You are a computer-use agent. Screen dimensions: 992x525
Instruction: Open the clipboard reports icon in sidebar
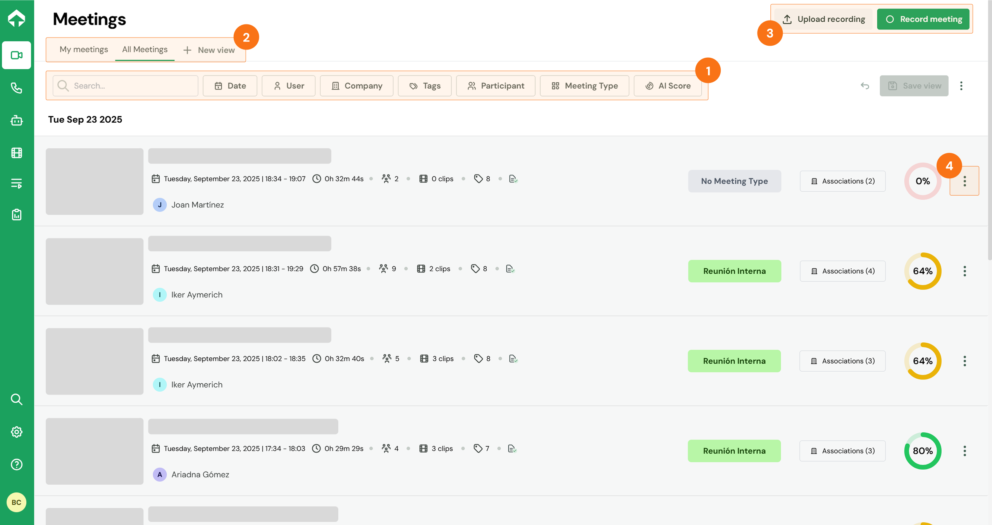click(x=16, y=214)
